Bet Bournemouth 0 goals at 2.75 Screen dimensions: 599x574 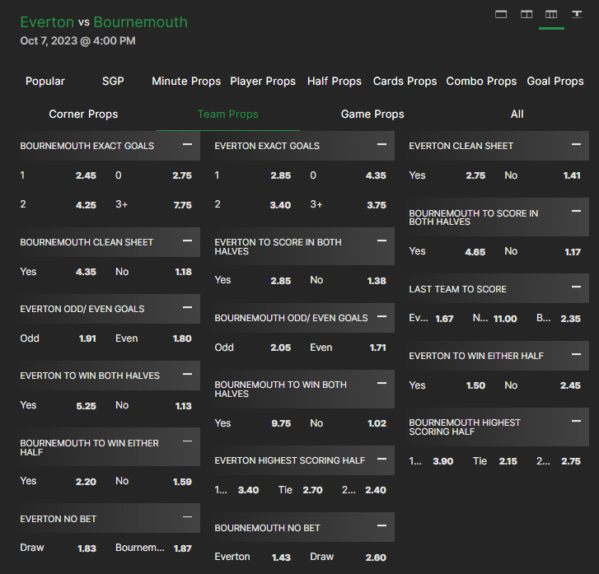tap(153, 175)
